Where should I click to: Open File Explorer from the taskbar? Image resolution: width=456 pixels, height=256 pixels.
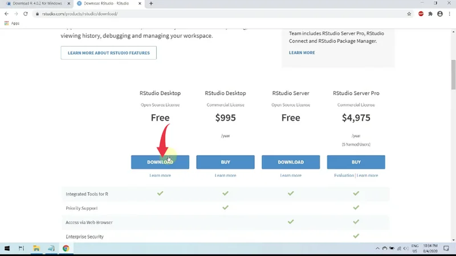[36, 249]
